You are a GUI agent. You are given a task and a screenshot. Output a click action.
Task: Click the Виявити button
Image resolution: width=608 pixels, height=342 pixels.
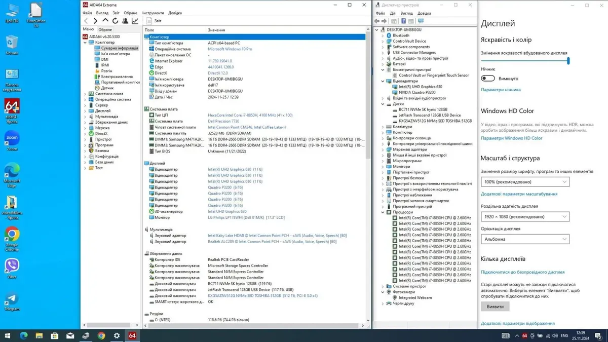pos(495,307)
